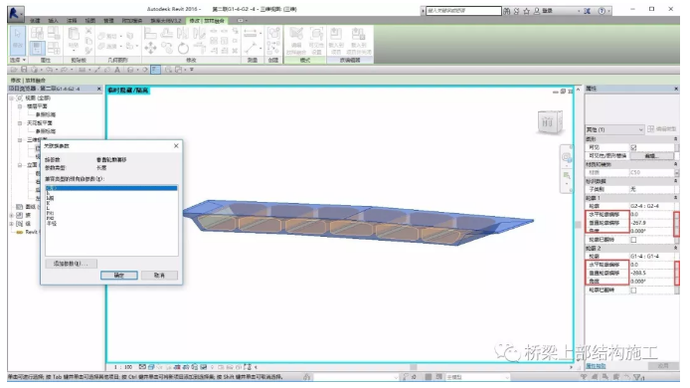This screenshot has width=690, height=388.
Task: Toggle Profile 2 flipped checkbox
Action: (633, 290)
